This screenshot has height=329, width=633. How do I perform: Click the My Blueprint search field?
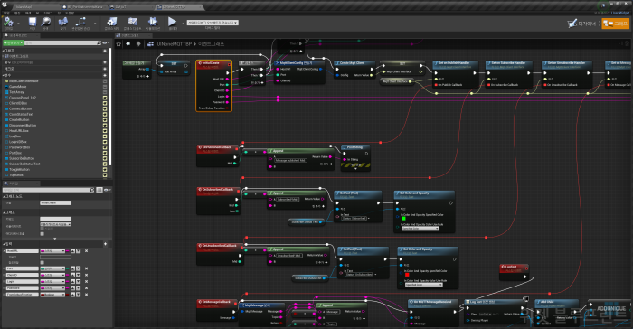62,42
